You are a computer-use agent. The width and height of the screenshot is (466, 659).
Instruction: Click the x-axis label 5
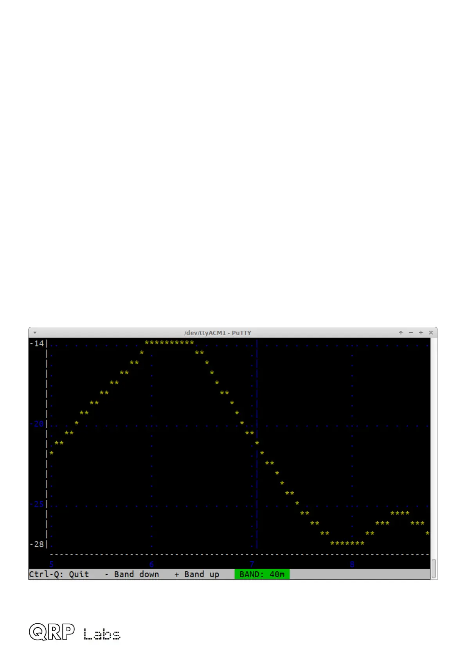(x=52, y=564)
